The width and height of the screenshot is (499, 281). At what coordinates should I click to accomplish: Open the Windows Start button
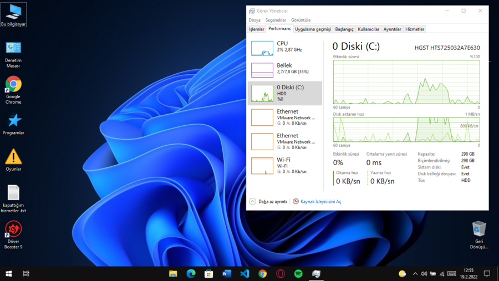click(x=8, y=274)
